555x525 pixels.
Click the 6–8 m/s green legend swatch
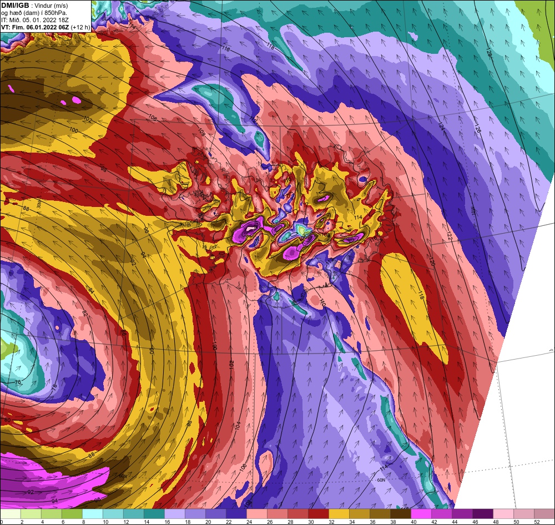pyautogui.click(x=72, y=514)
